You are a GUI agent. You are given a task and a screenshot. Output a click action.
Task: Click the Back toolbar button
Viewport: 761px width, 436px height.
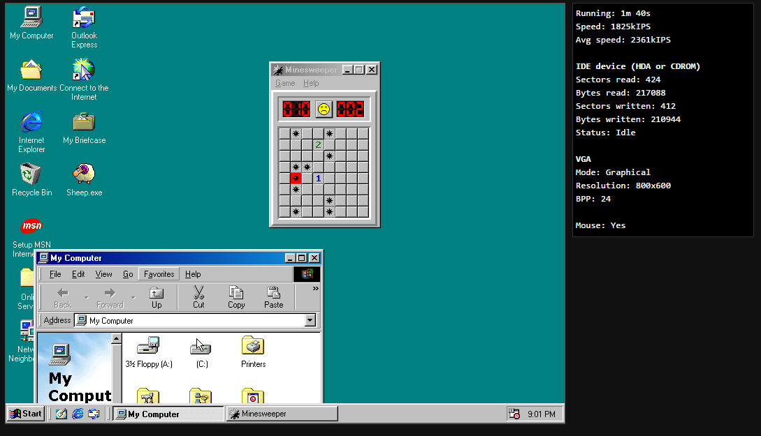[63, 297]
